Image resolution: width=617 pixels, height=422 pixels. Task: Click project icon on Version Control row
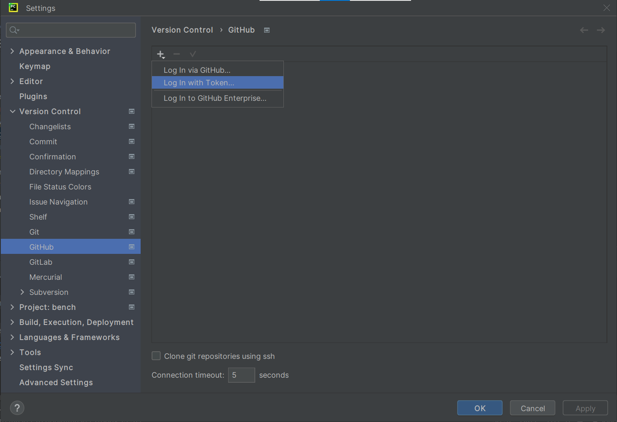131,111
